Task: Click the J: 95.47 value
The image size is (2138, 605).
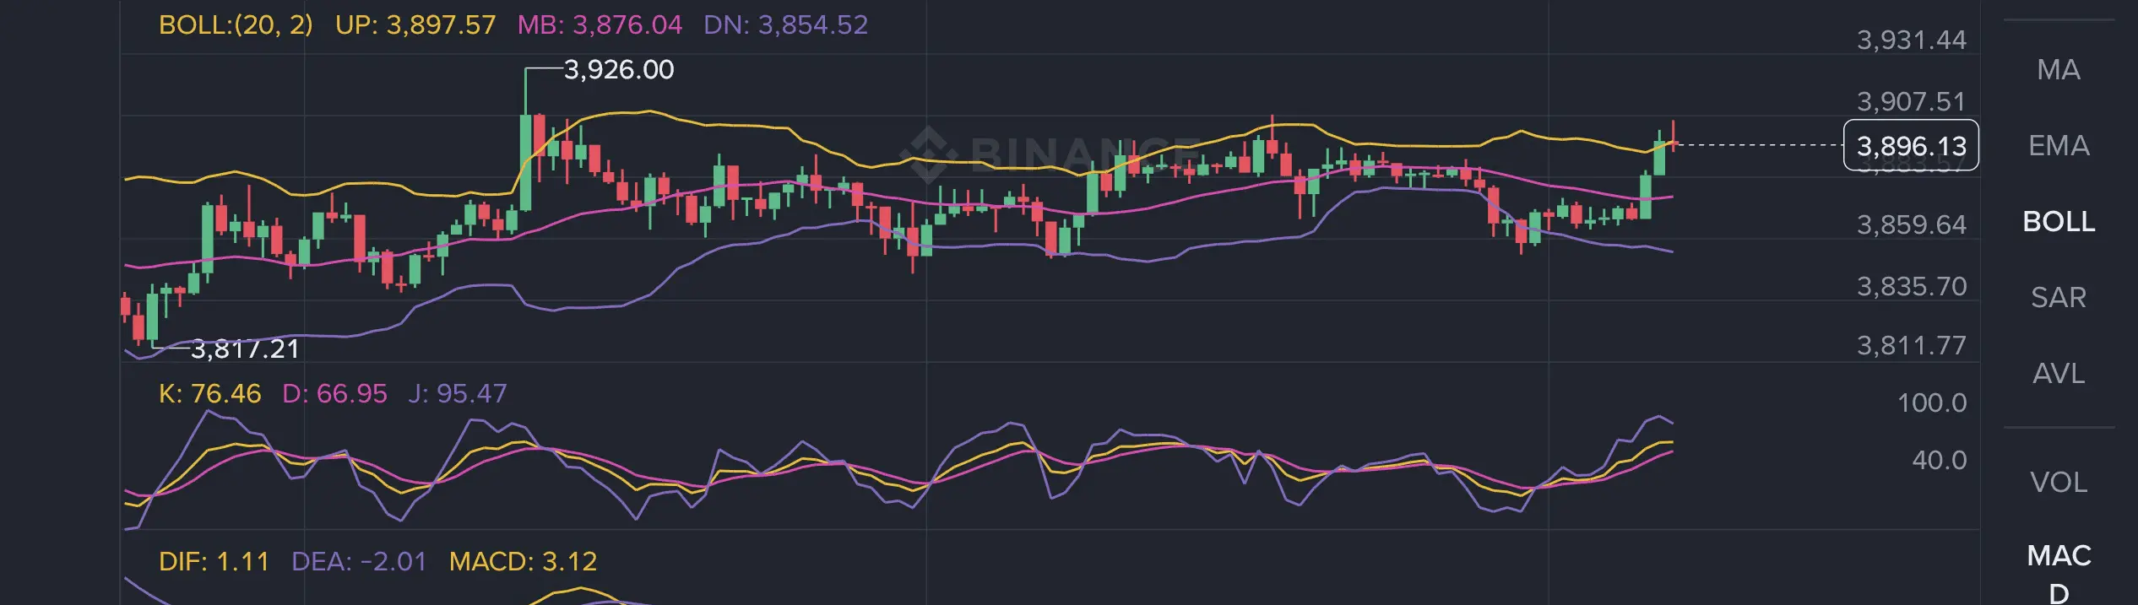Action: [457, 393]
